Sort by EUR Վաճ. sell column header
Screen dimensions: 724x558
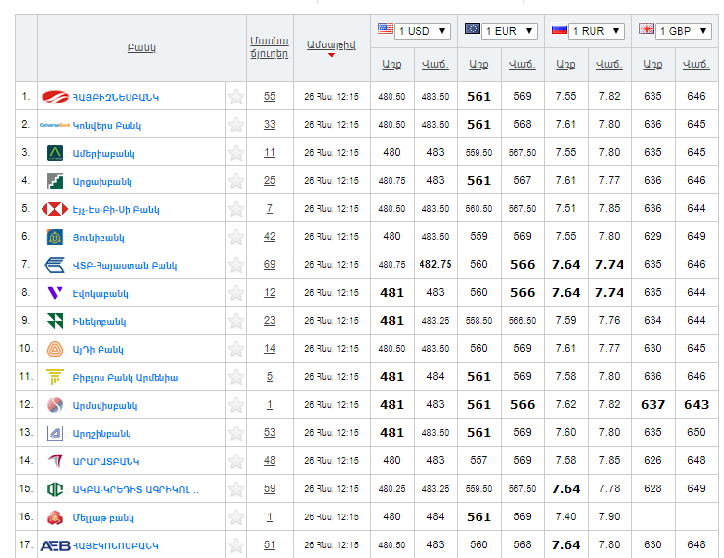(522, 65)
